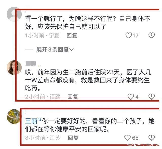Open the 王丽 highlighted name link
162x149 pixels.
coord(31,121)
